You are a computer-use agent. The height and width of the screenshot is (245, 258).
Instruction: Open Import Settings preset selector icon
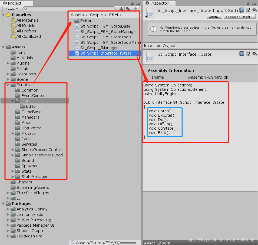click(248, 10)
